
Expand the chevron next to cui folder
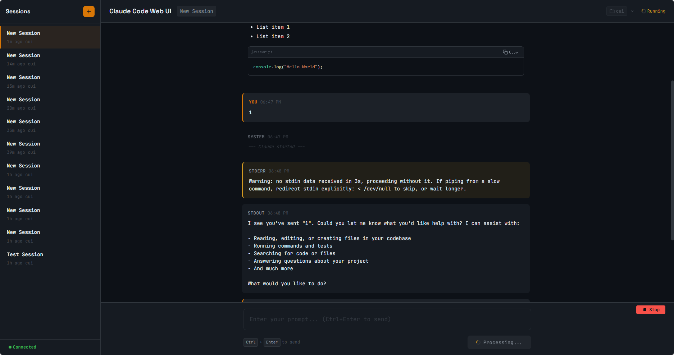(632, 11)
